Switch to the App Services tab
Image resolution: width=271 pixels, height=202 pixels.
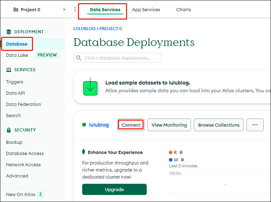[146, 10]
